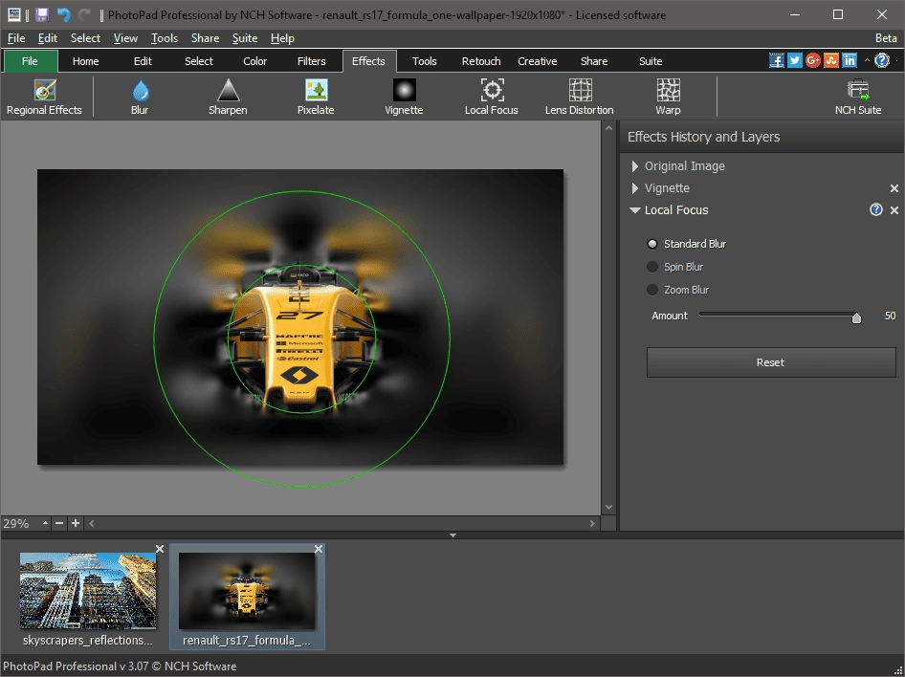Activate the Local Focus effect

(x=492, y=97)
